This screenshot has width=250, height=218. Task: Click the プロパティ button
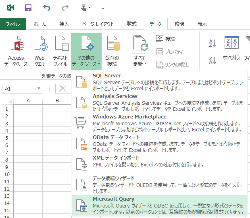coord(170,52)
